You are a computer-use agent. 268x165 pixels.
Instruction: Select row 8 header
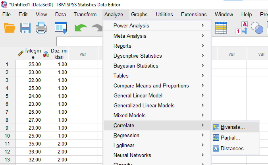tap(8, 120)
